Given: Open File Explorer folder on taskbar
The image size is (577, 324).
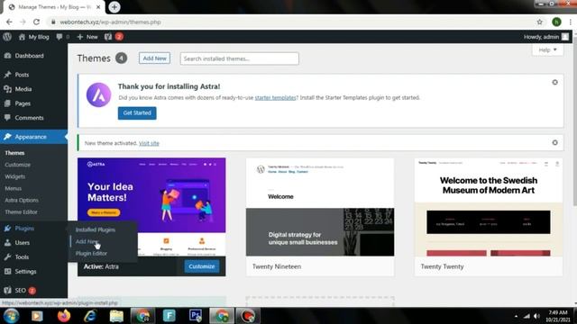Looking at the screenshot, I should pos(116,316).
